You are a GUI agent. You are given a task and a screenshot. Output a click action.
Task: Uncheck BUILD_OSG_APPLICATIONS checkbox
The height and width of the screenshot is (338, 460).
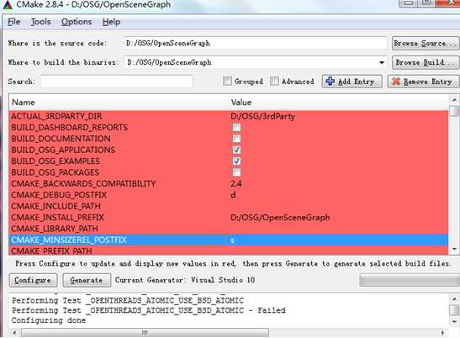pos(236,150)
